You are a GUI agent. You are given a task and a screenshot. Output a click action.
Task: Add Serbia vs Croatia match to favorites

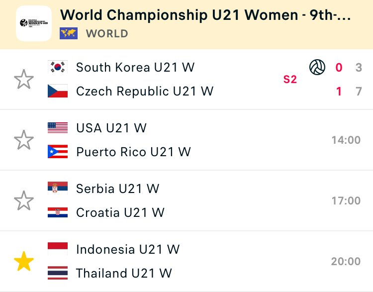24,200
